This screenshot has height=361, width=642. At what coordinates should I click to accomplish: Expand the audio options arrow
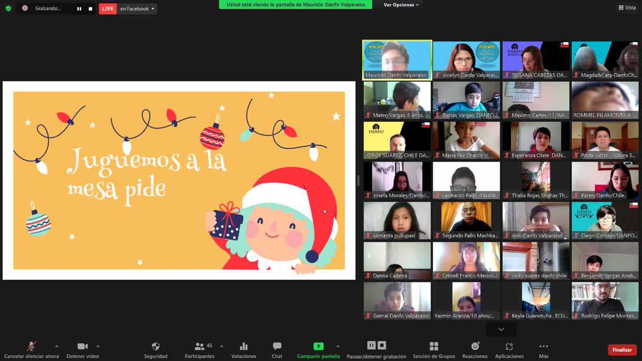point(57,346)
